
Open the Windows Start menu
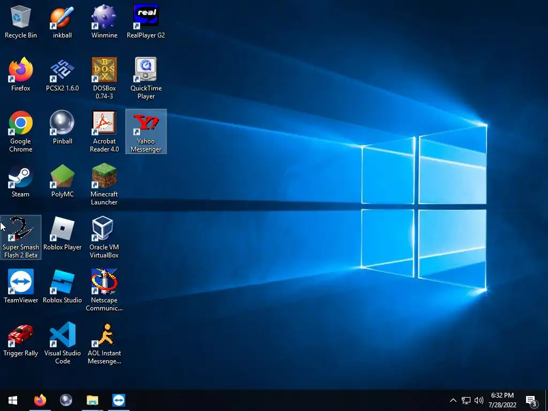[x=13, y=400]
